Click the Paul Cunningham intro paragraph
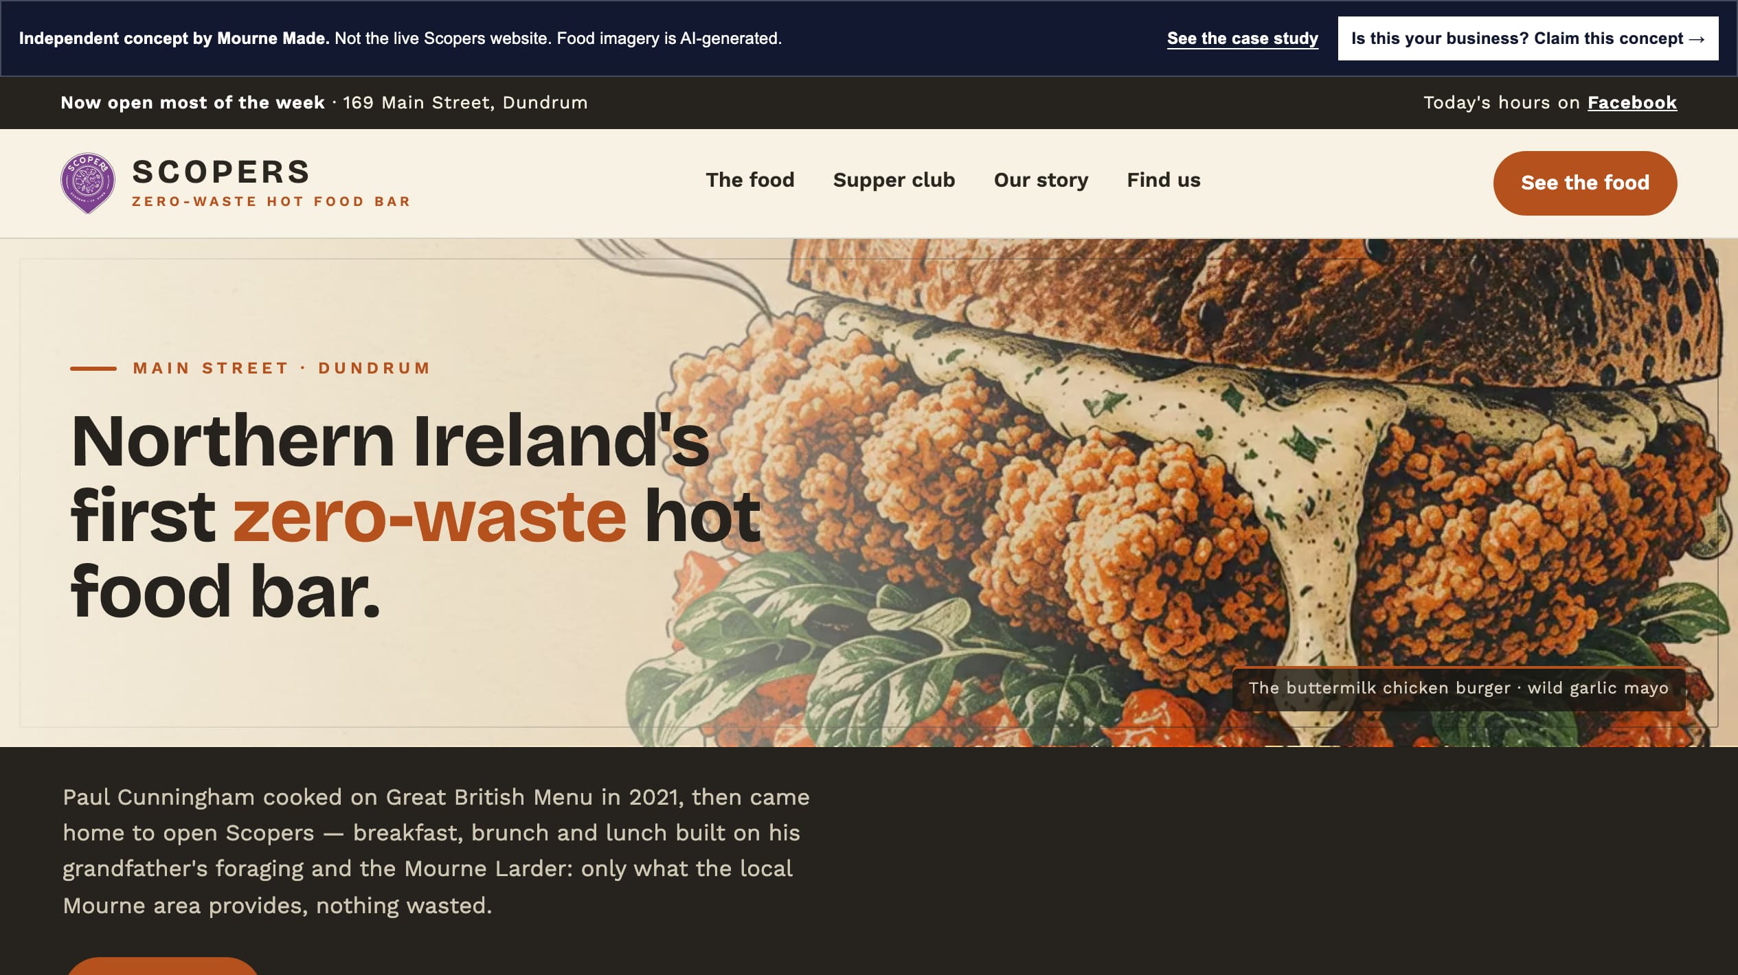Viewport: 1738px width, 975px height. [436, 851]
